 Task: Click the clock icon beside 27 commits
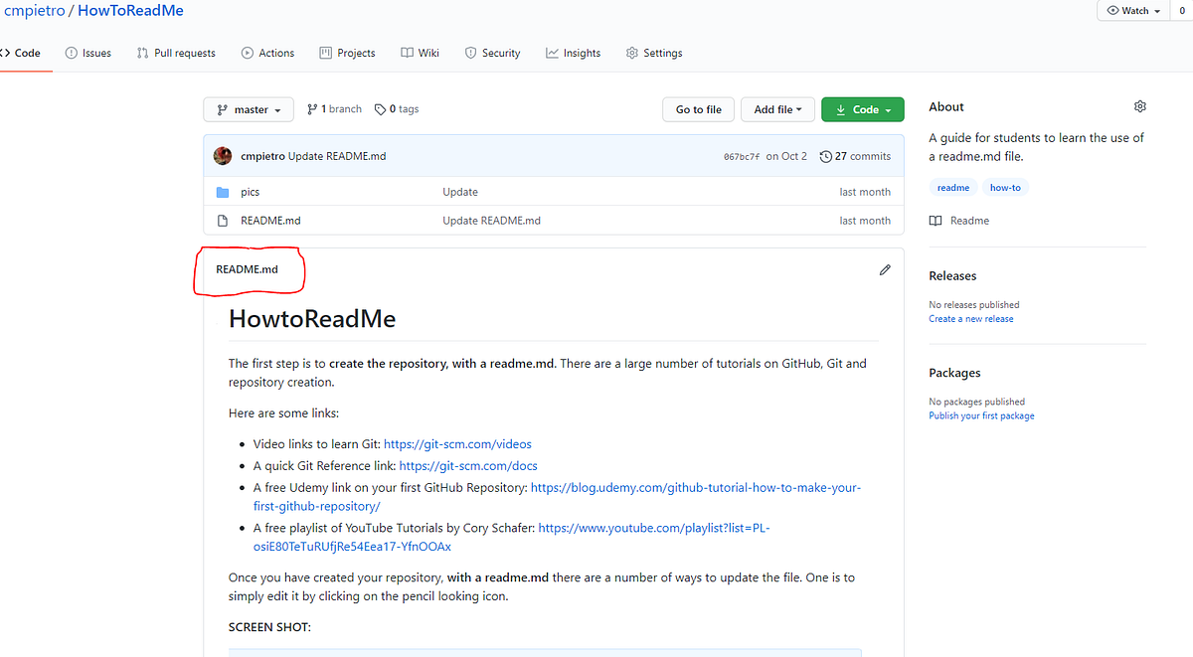pyautogui.click(x=826, y=156)
